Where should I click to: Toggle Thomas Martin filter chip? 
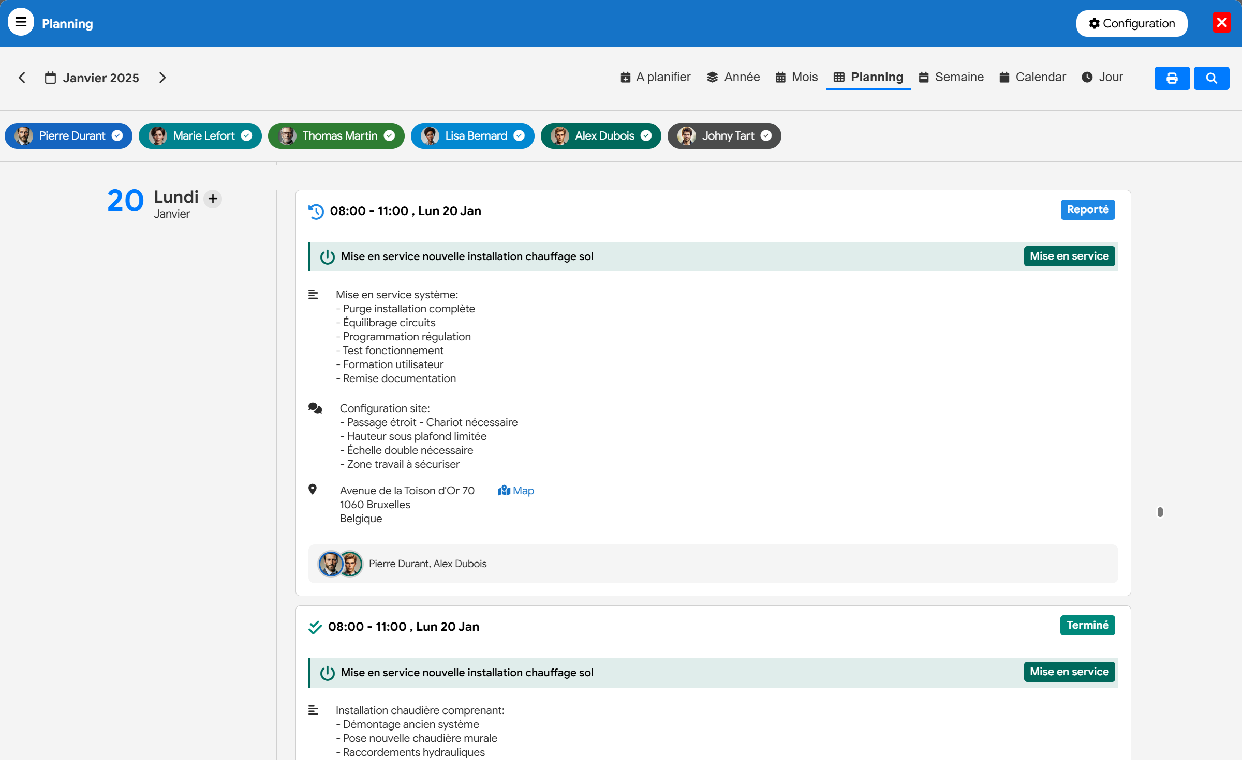[336, 136]
